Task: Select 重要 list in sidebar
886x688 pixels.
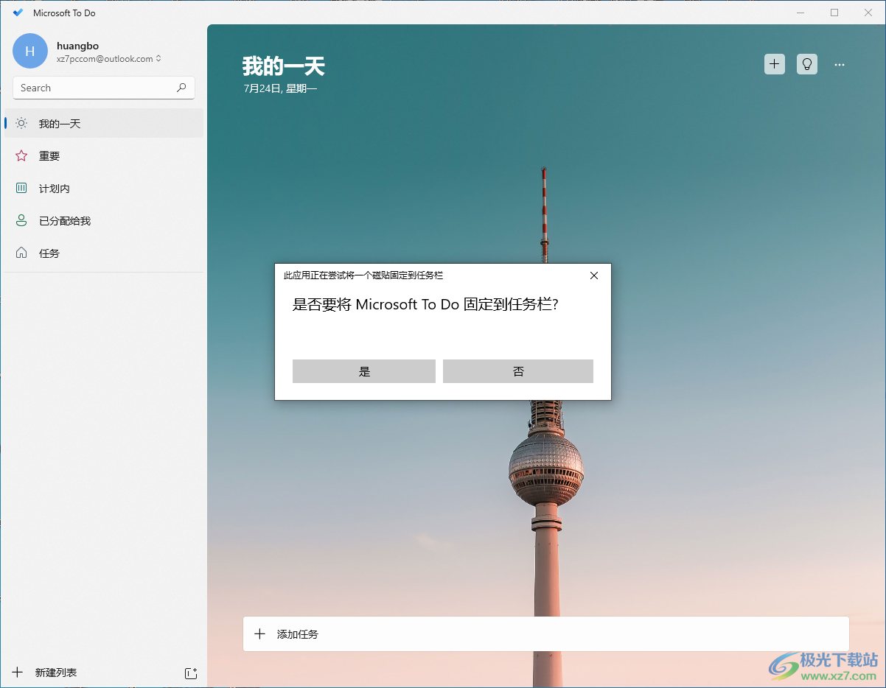Action: 104,156
